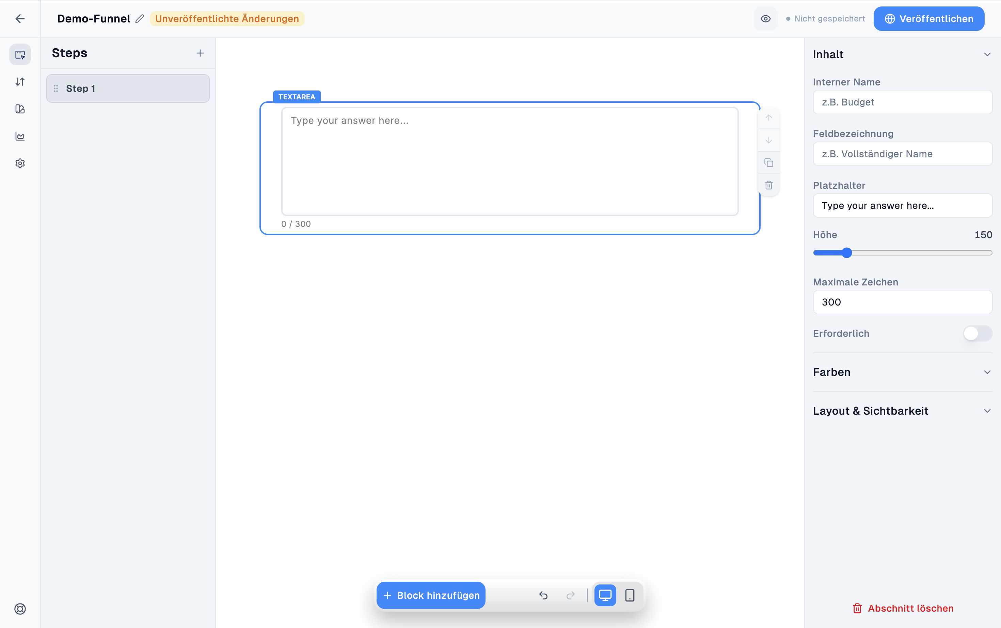This screenshot has width=1001, height=628.
Task: Click the Block hinzufügen button
Action: 431,595
